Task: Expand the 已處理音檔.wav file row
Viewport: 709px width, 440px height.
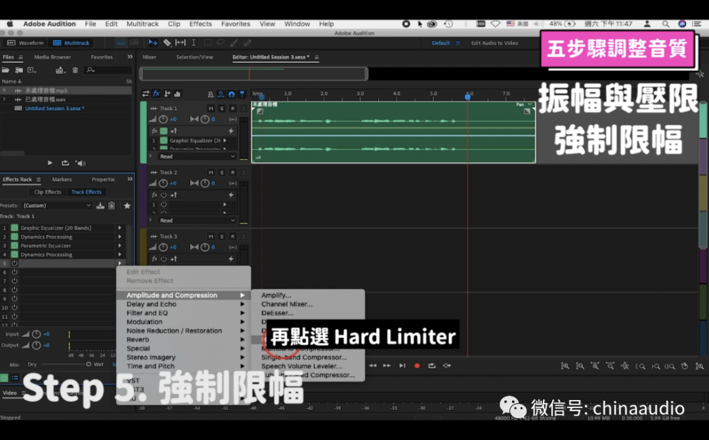Action: tap(4, 100)
